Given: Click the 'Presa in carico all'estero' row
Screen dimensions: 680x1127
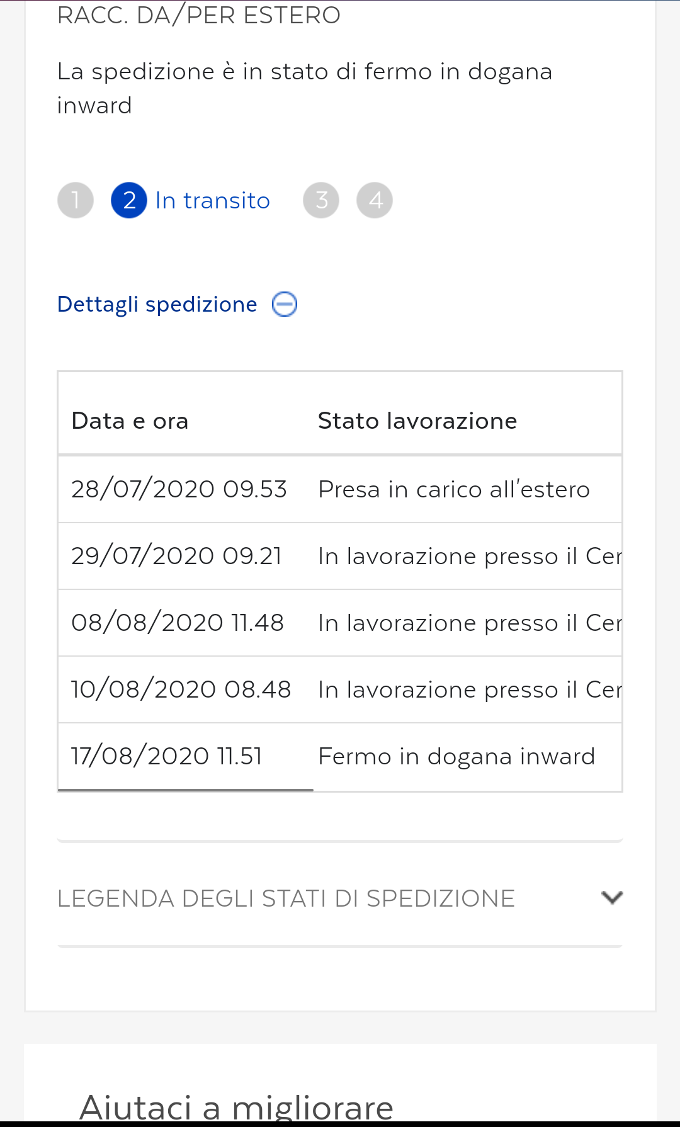Looking at the screenshot, I should [454, 489].
